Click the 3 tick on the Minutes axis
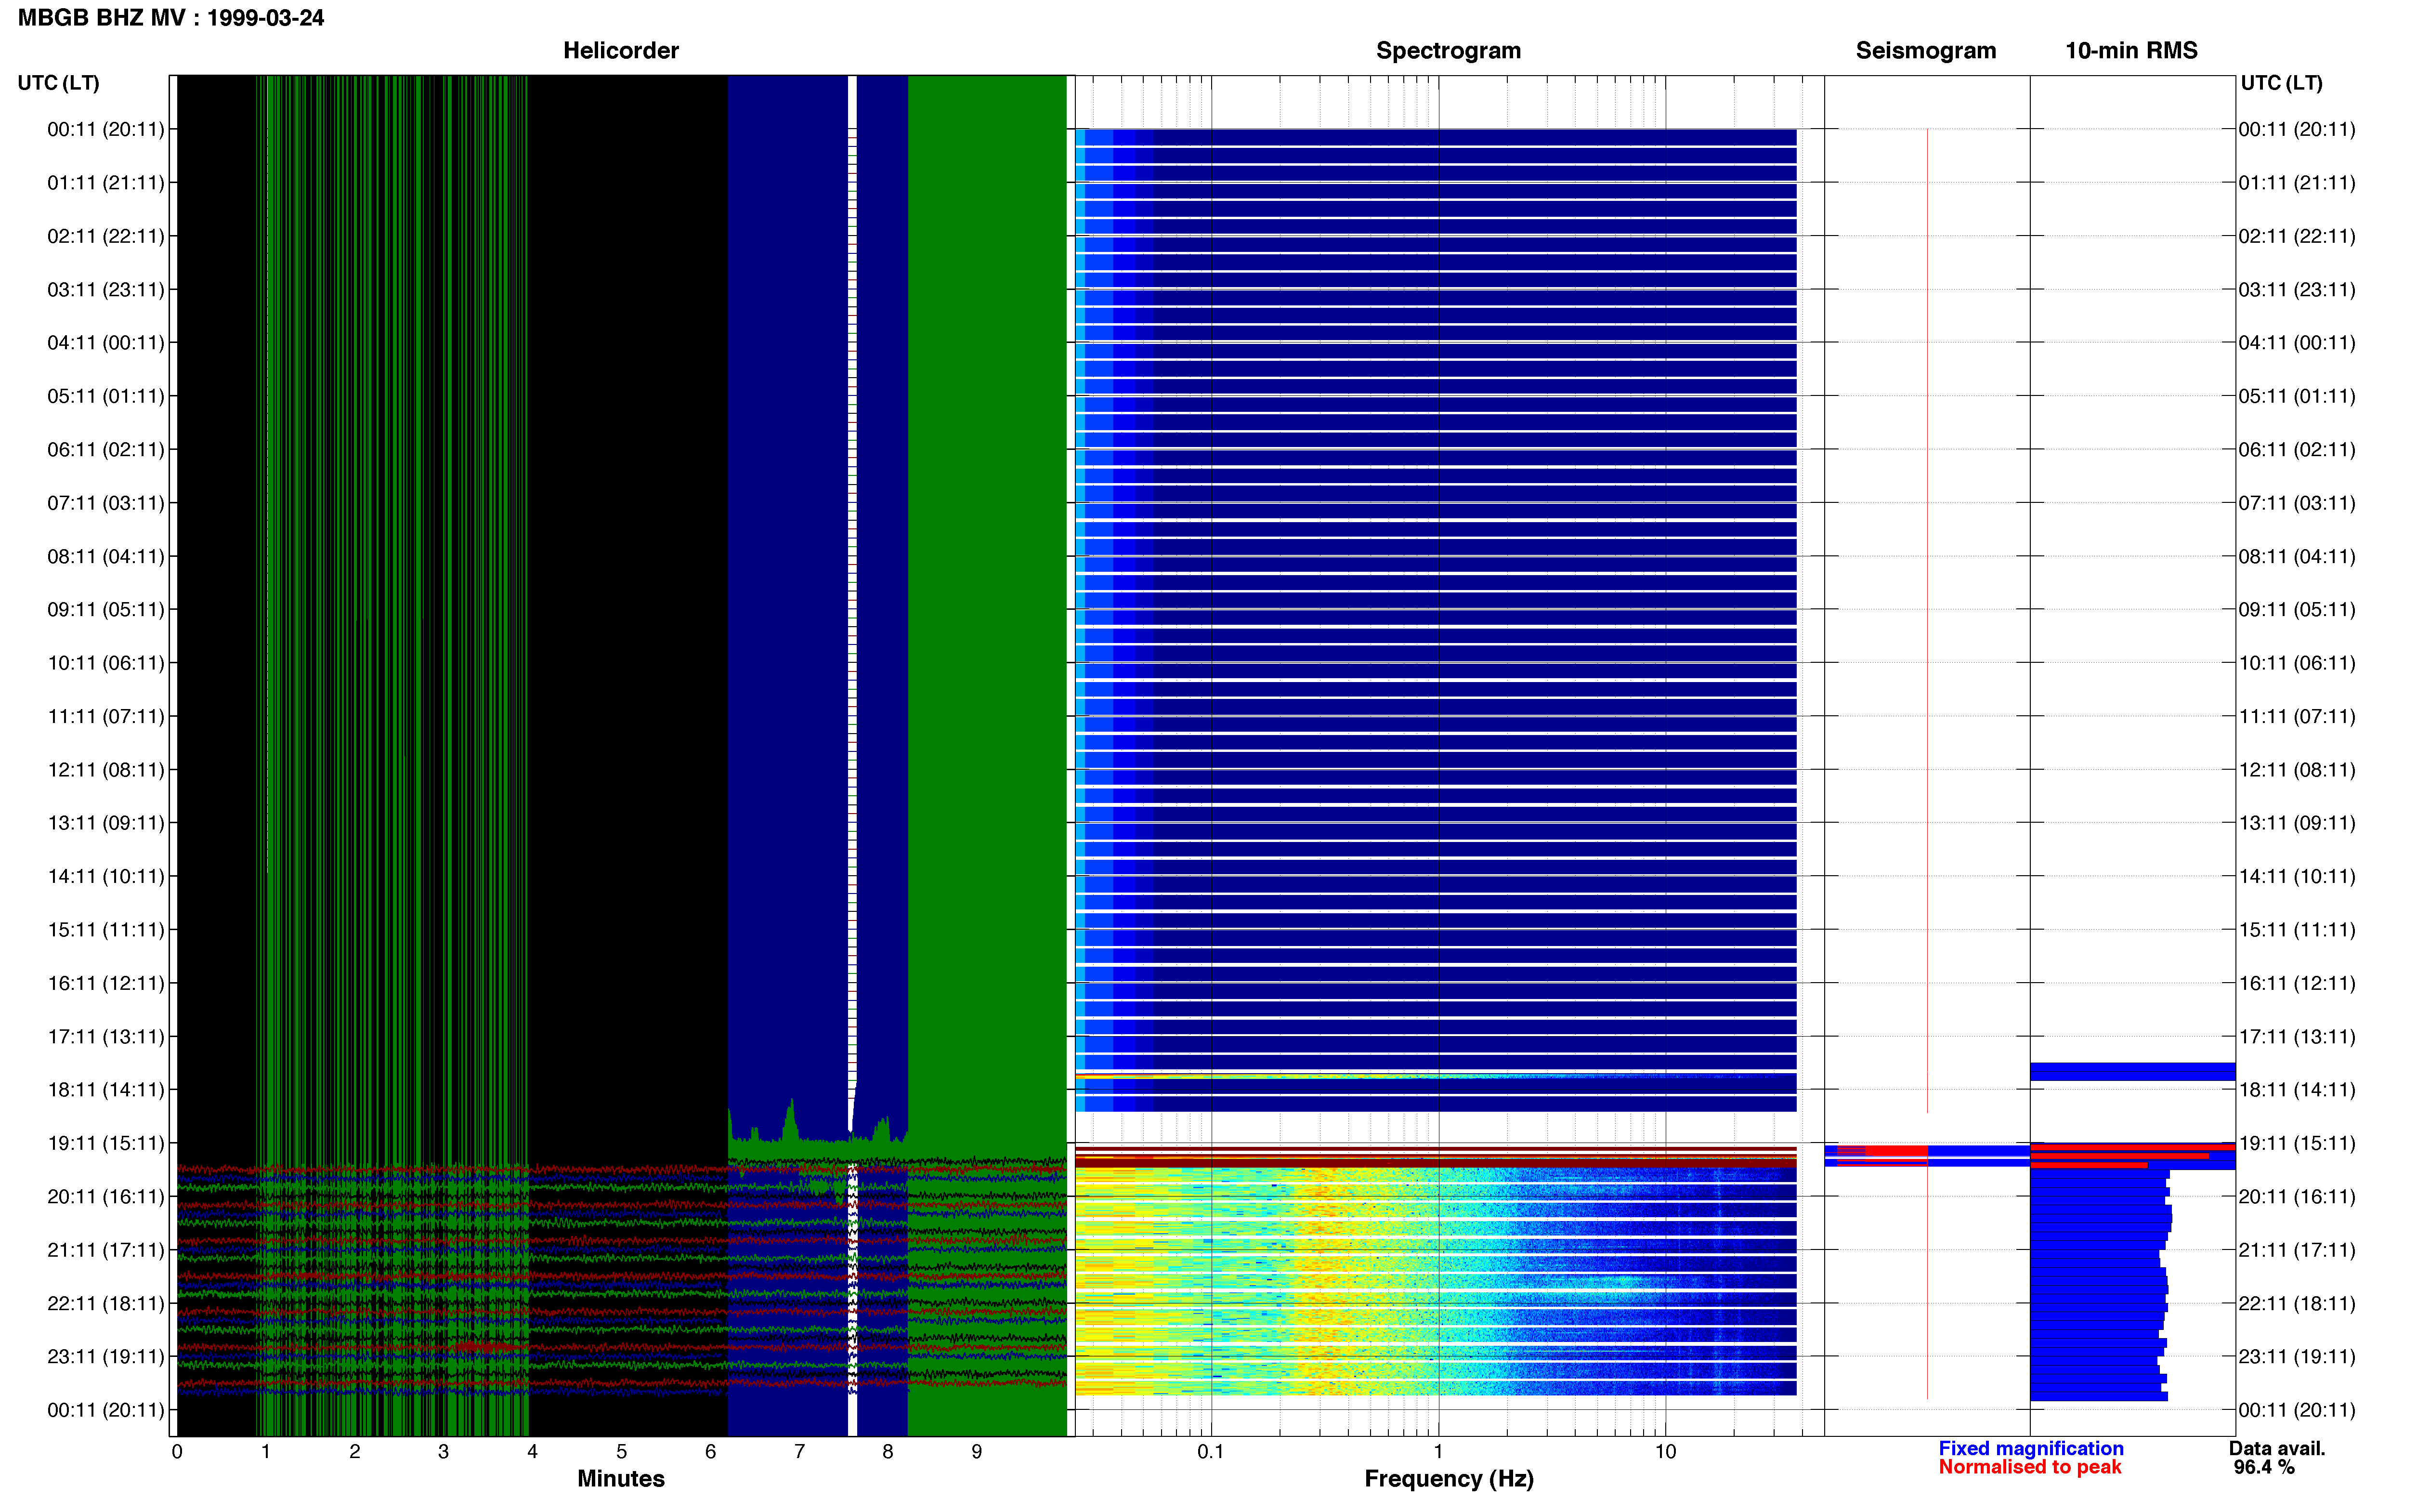Viewport: 2417px width, 1512px height. pyautogui.click(x=444, y=1452)
